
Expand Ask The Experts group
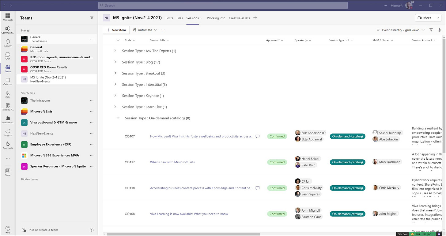(115, 51)
